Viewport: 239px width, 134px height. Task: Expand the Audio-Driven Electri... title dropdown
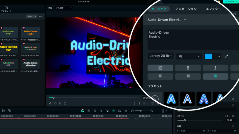pos(185,20)
